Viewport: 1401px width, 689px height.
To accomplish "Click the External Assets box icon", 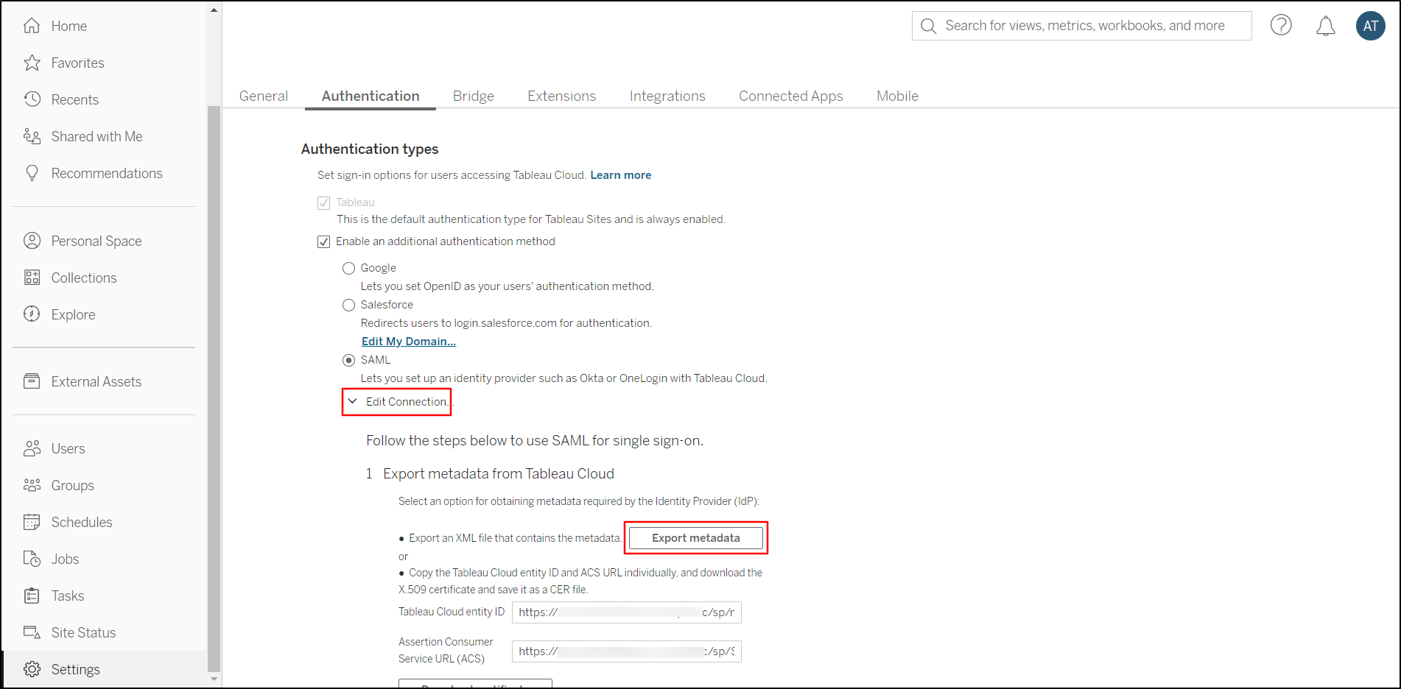I will coord(32,381).
